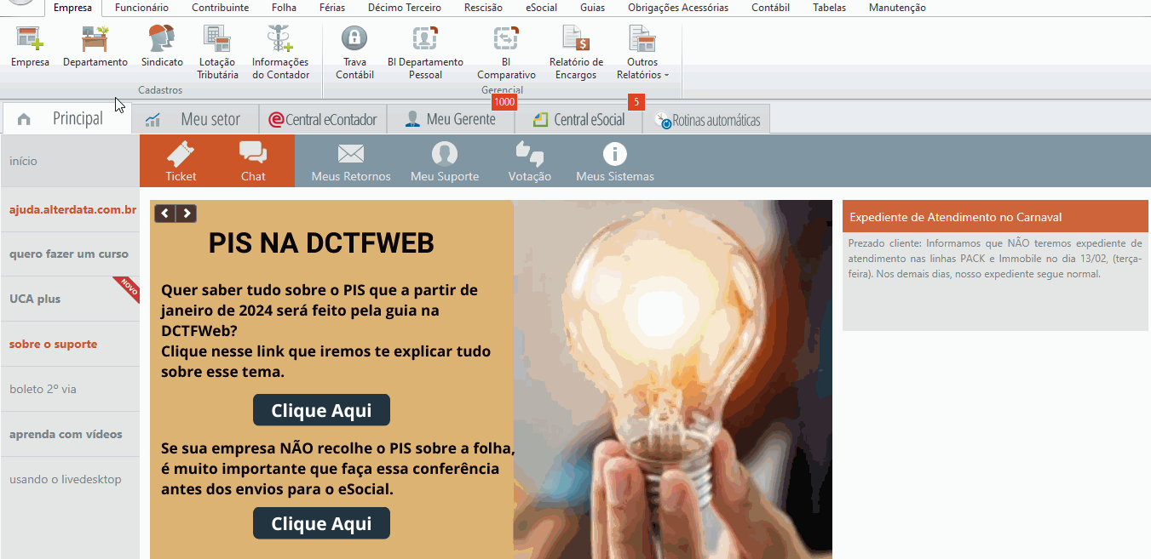The image size is (1151, 559).
Task: Click sobre o suporte link
Action: click(70, 344)
